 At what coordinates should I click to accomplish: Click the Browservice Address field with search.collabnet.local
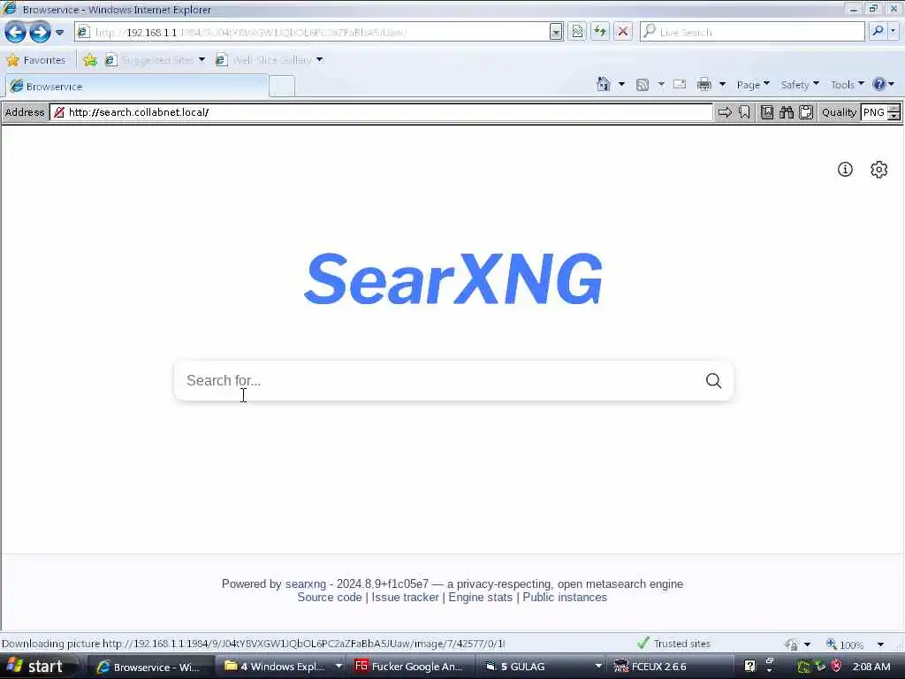382,112
